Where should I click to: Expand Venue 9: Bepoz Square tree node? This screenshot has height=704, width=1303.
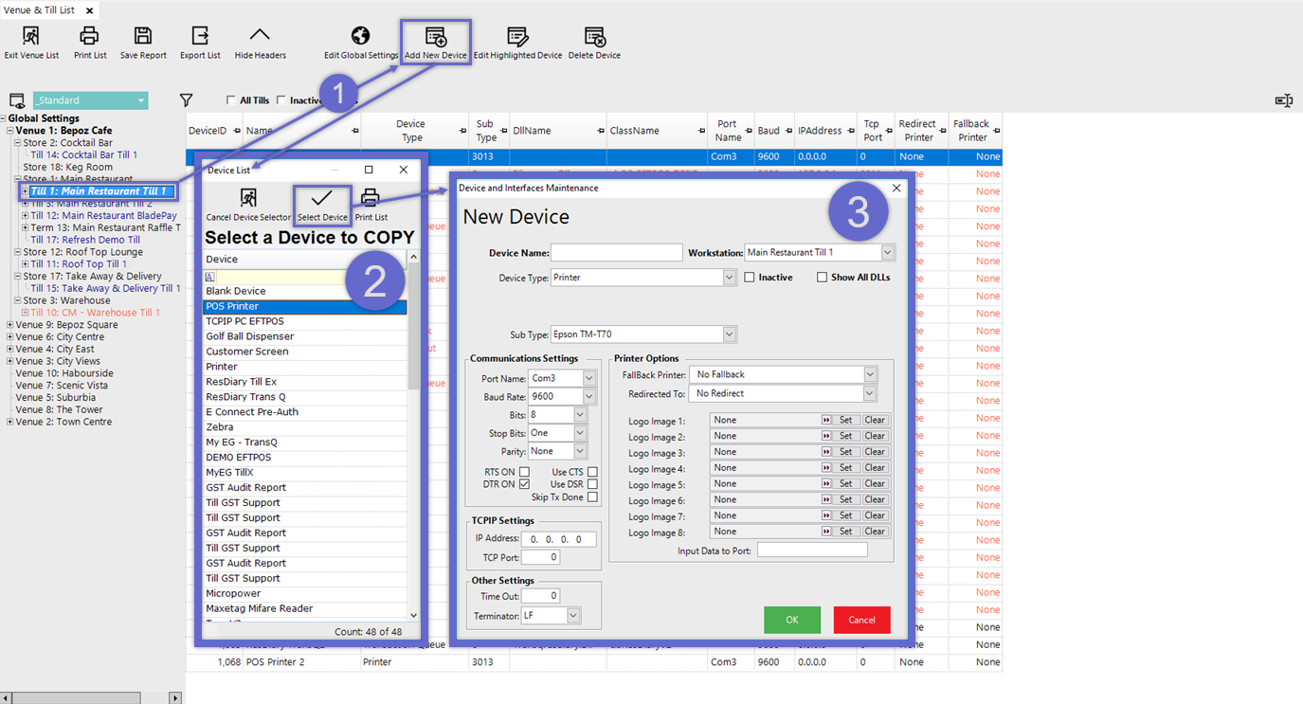[10, 325]
